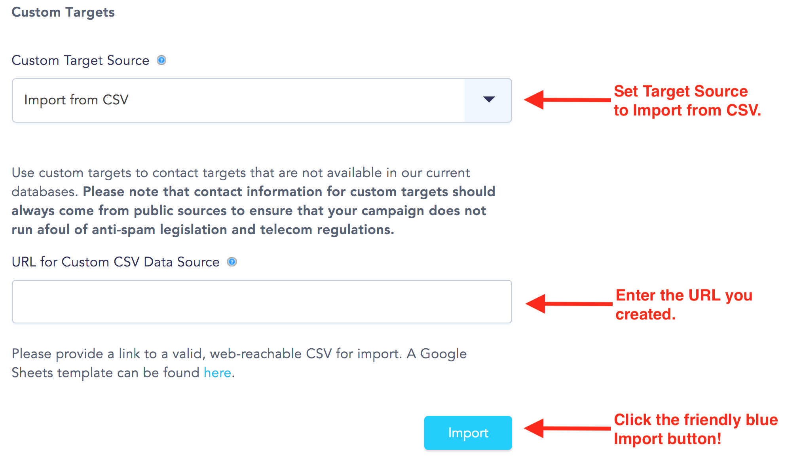Image resolution: width=801 pixels, height=457 pixels.
Task: Click the blue Import button
Action: (468, 432)
